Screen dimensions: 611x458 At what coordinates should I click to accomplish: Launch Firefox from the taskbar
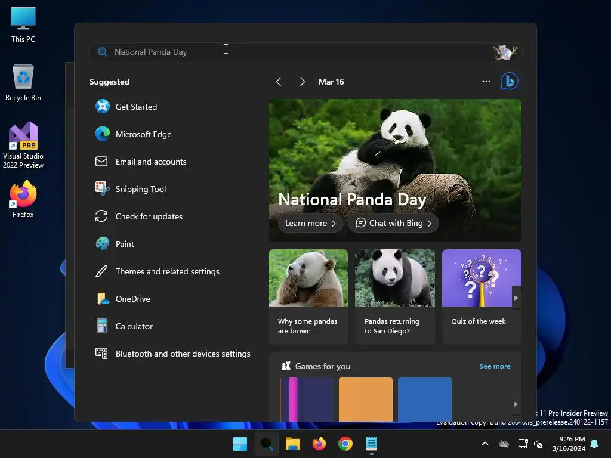(x=319, y=444)
